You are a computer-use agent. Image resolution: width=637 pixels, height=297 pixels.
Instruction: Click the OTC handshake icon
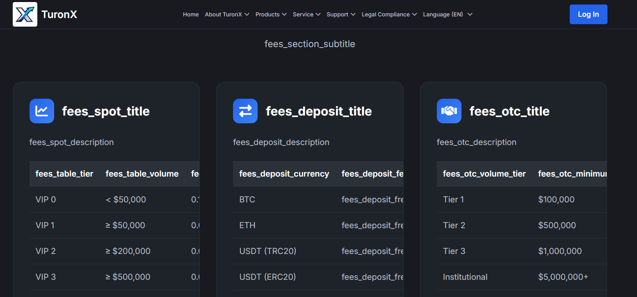[449, 111]
